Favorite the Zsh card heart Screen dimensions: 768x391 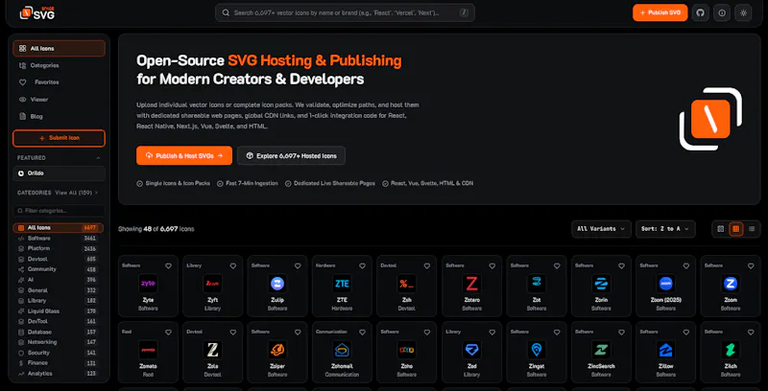pos(427,265)
